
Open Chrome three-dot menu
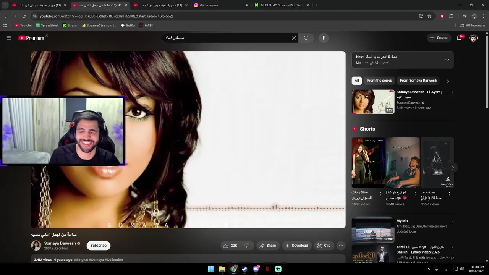coord(483,16)
